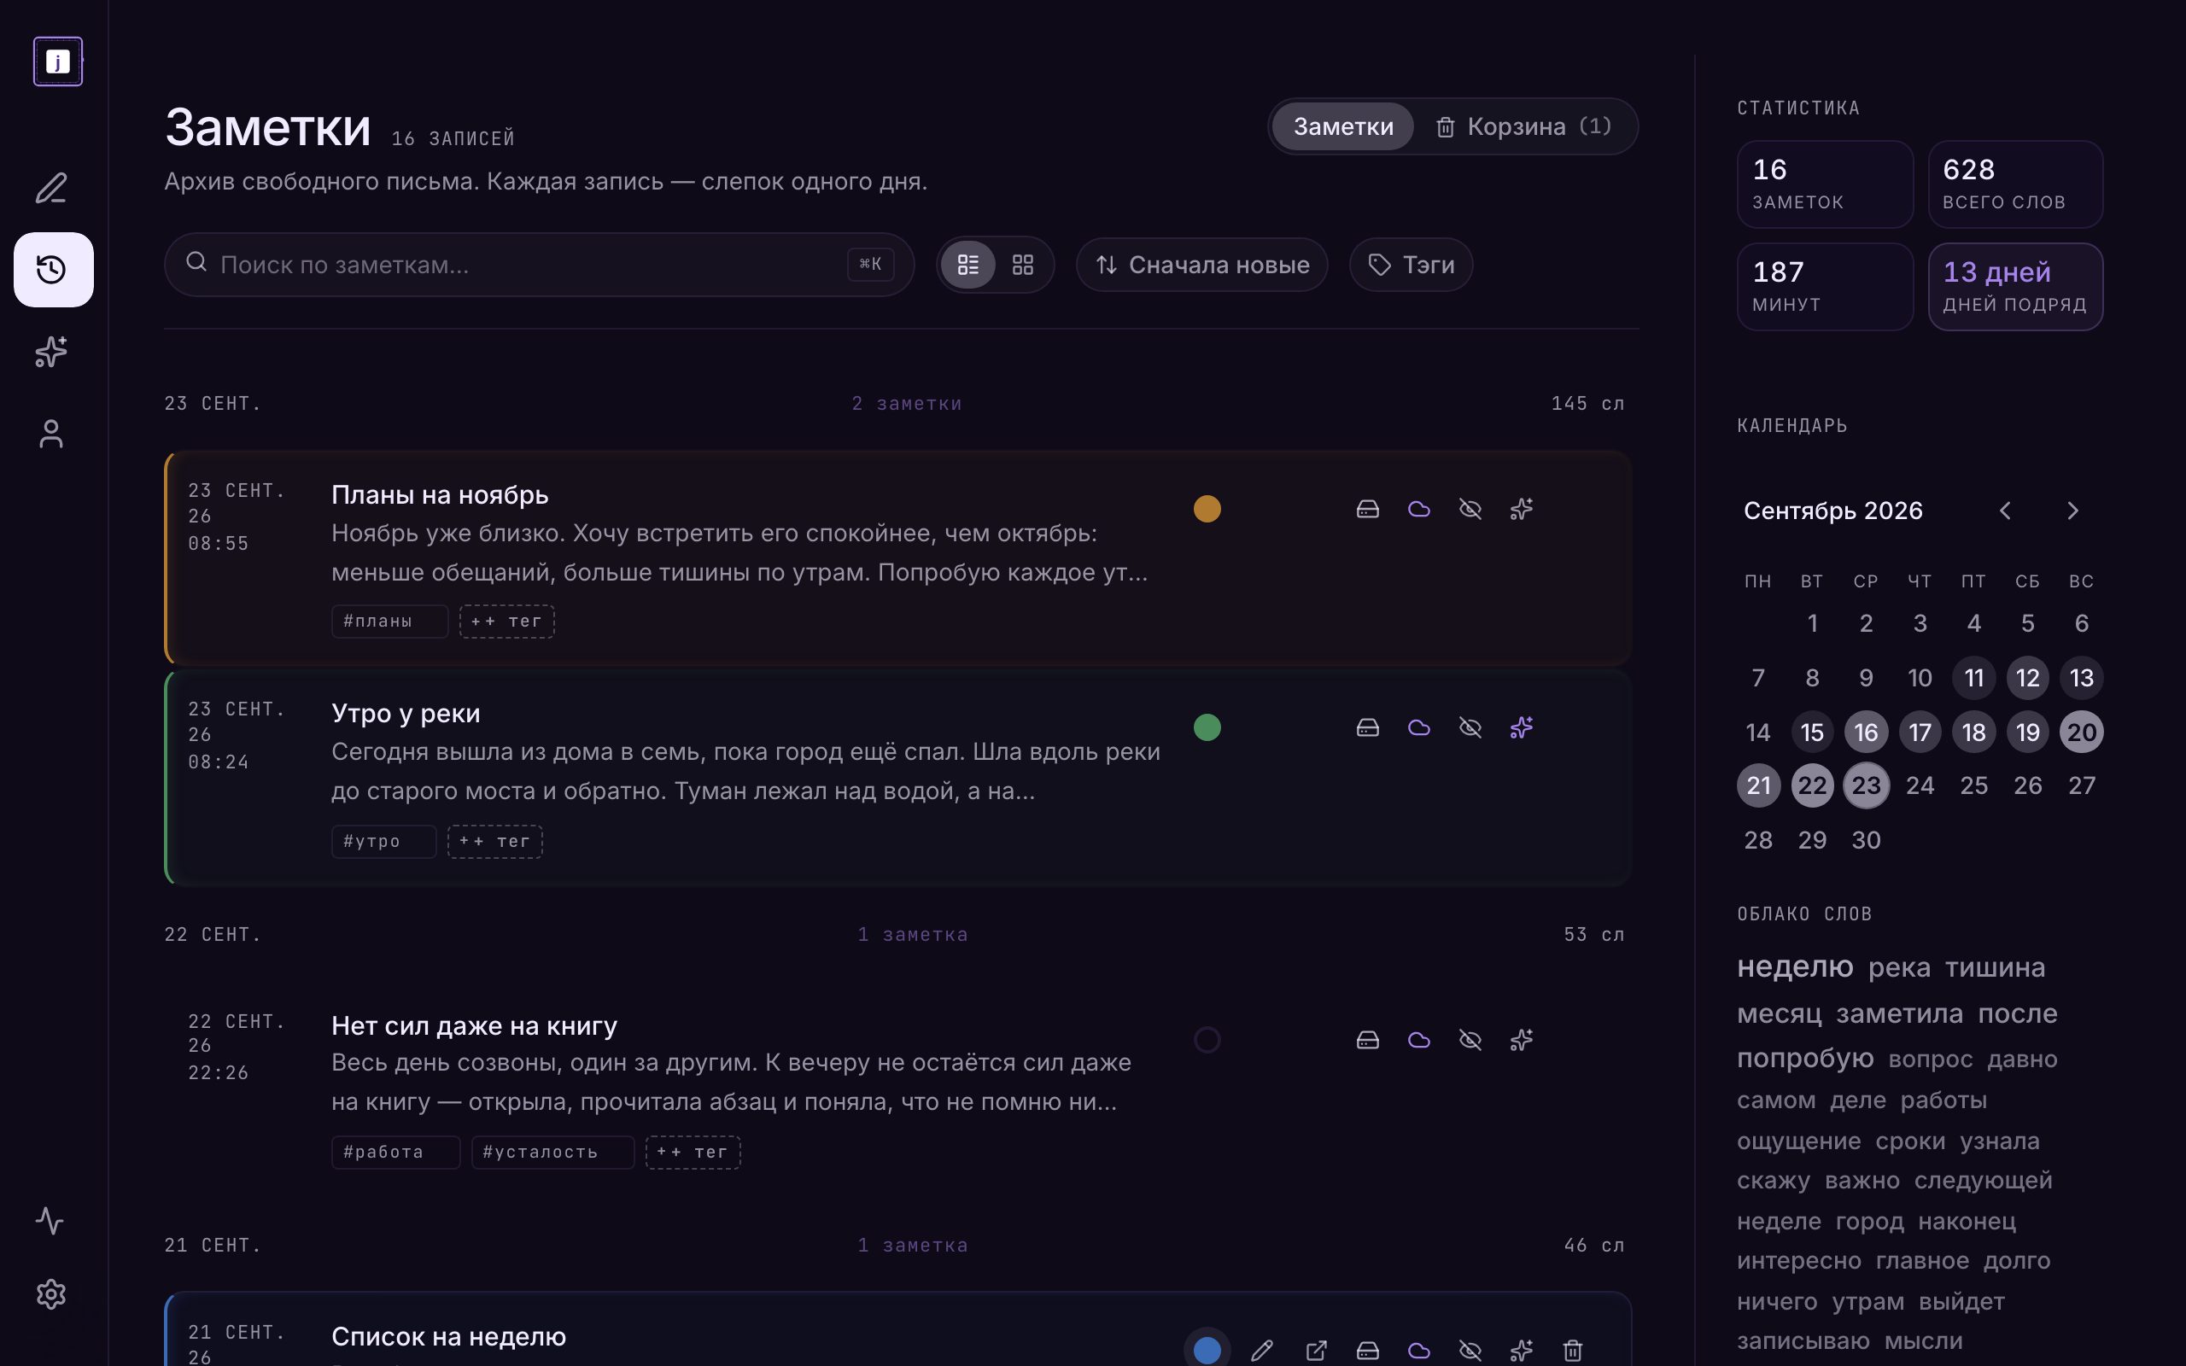Switch to list view layout
This screenshot has width=2186, height=1366.
968,265
